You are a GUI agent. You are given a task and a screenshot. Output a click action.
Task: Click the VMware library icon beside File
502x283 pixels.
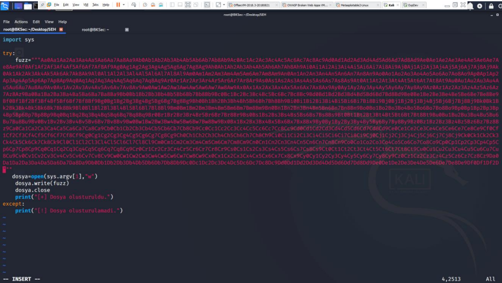(49, 5)
